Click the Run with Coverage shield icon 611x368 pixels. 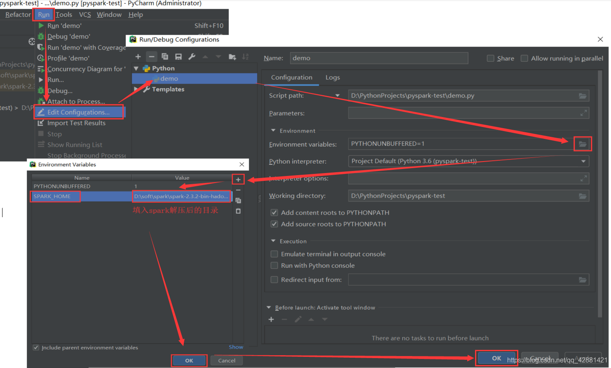(x=41, y=47)
